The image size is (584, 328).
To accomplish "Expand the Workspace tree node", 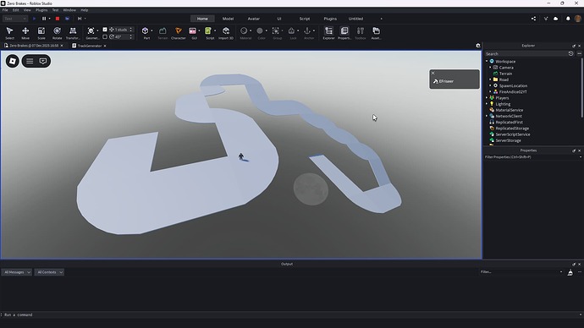I will tap(487, 62).
